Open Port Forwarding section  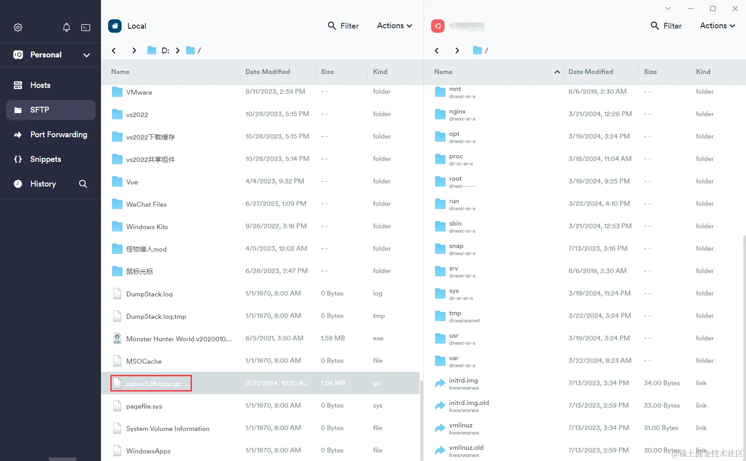click(x=51, y=135)
